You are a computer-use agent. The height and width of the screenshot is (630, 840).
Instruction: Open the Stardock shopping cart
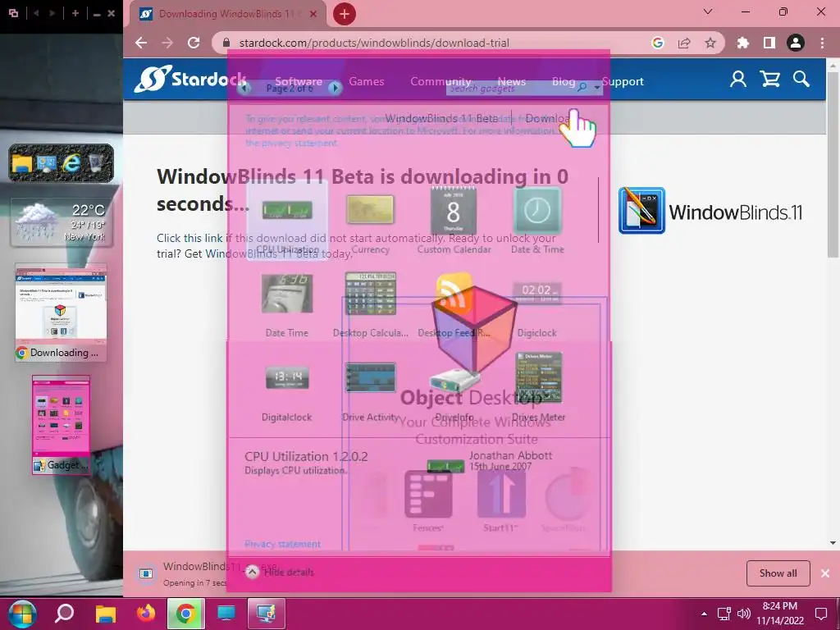point(769,80)
